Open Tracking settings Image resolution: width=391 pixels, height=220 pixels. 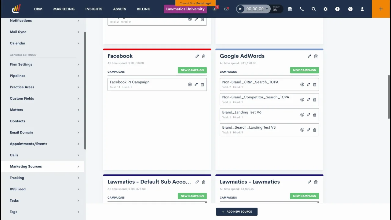43,178
